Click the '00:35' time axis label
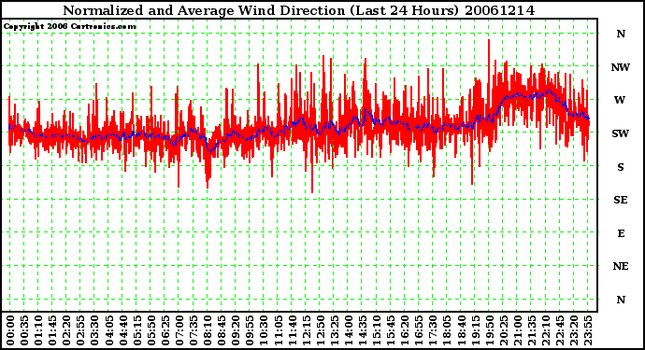Screen dimensions: 645x350 pyautogui.click(x=24, y=330)
